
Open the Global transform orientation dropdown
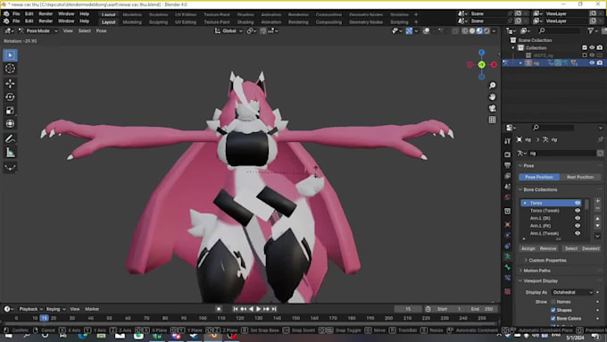click(x=229, y=31)
